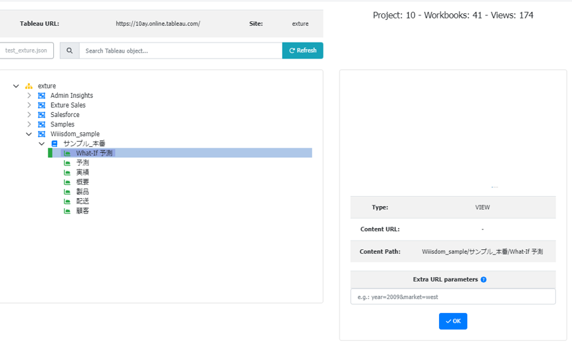The height and width of the screenshot is (345, 572).
Task: Select the Wiiisdom_sample tree item
Action: pos(75,134)
